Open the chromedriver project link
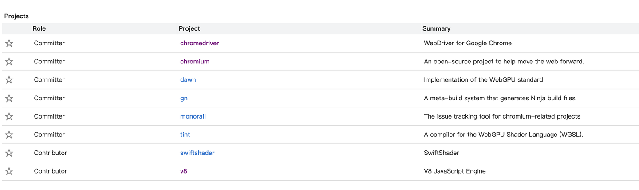639x190 pixels. [x=199, y=43]
